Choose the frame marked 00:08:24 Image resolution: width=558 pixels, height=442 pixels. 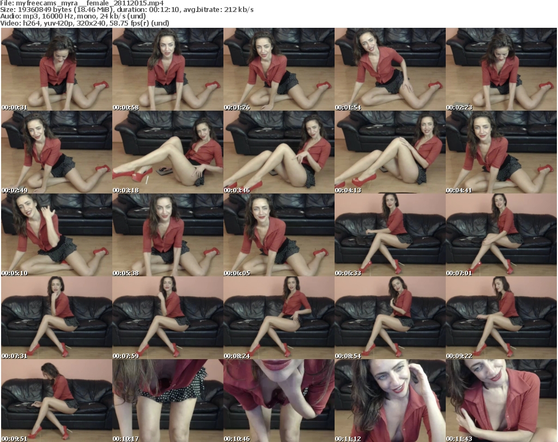point(279,318)
